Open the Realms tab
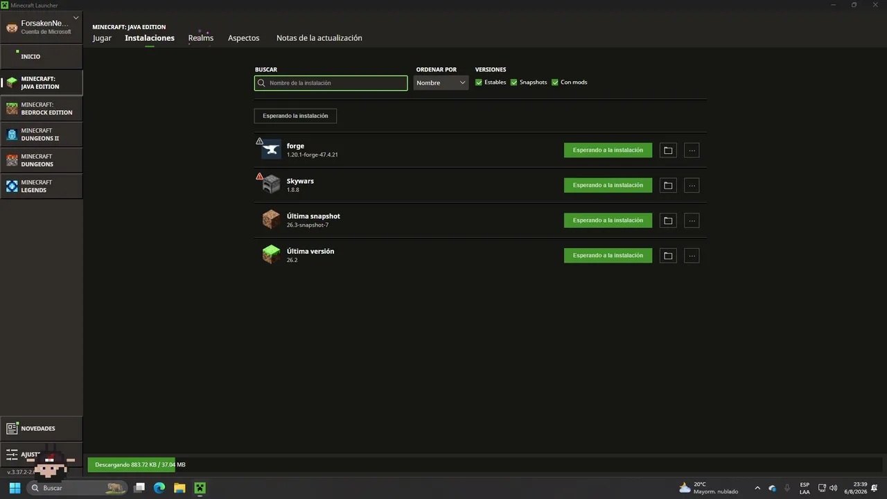This screenshot has height=499, width=887. pyautogui.click(x=201, y=38)
